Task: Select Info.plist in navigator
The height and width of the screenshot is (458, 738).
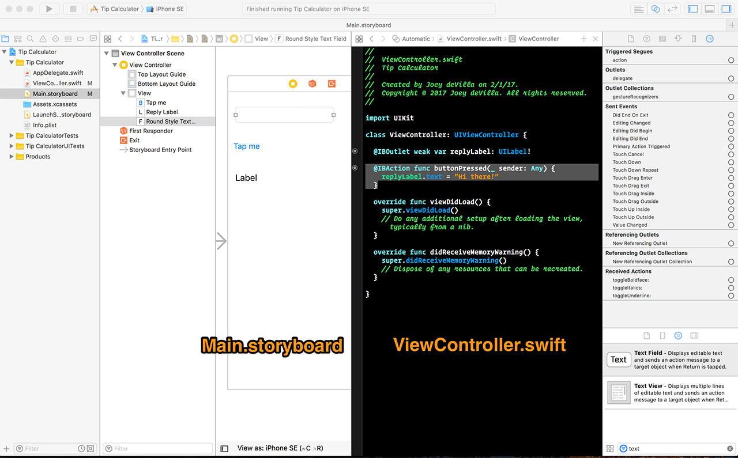Action: (44, 125)
